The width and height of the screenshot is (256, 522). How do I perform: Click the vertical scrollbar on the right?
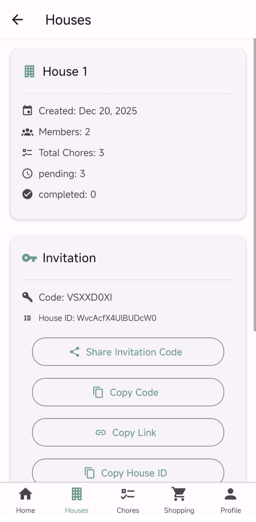[x=254, y=185]
